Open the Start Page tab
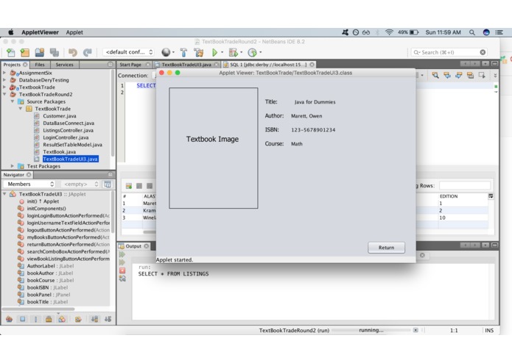 pos(130,65)
